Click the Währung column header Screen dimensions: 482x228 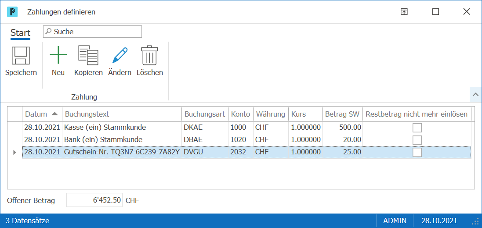coord(271,114)
